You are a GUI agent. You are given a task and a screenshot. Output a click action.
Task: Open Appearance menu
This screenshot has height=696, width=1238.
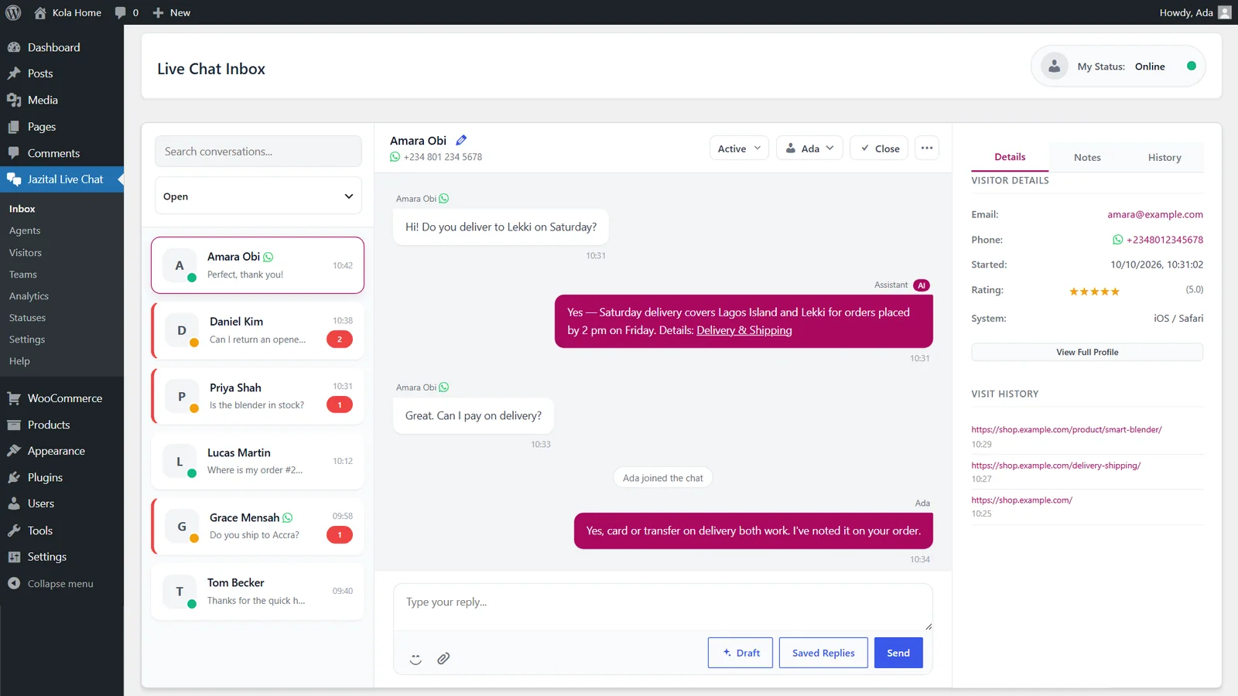(x=62, y=451)
